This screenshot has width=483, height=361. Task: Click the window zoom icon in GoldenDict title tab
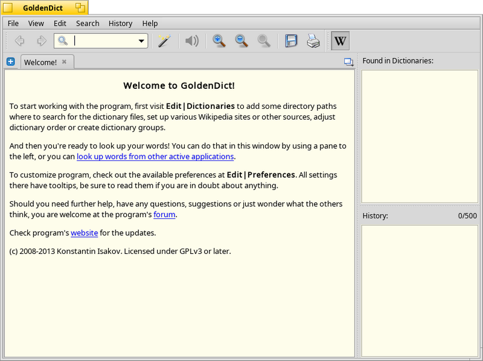[80, 7]
